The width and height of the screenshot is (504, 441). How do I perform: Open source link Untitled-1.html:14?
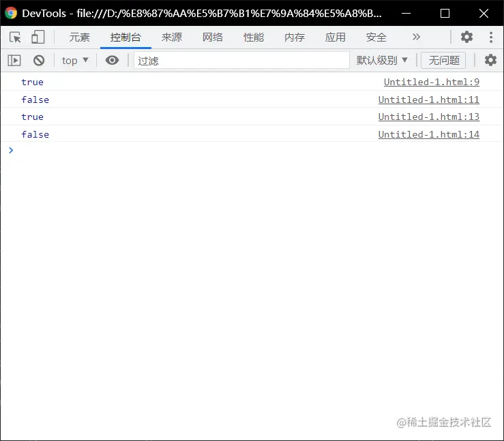coord(429,134)
